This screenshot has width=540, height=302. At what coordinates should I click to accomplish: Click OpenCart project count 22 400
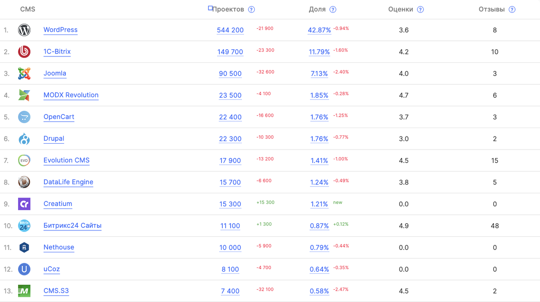point(230,117)
